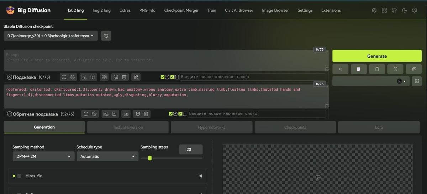Viewport: 427px width, 194px height.
Task: Toggle second green checkbox in Обратная подсказка row
Action: (180, 114)
